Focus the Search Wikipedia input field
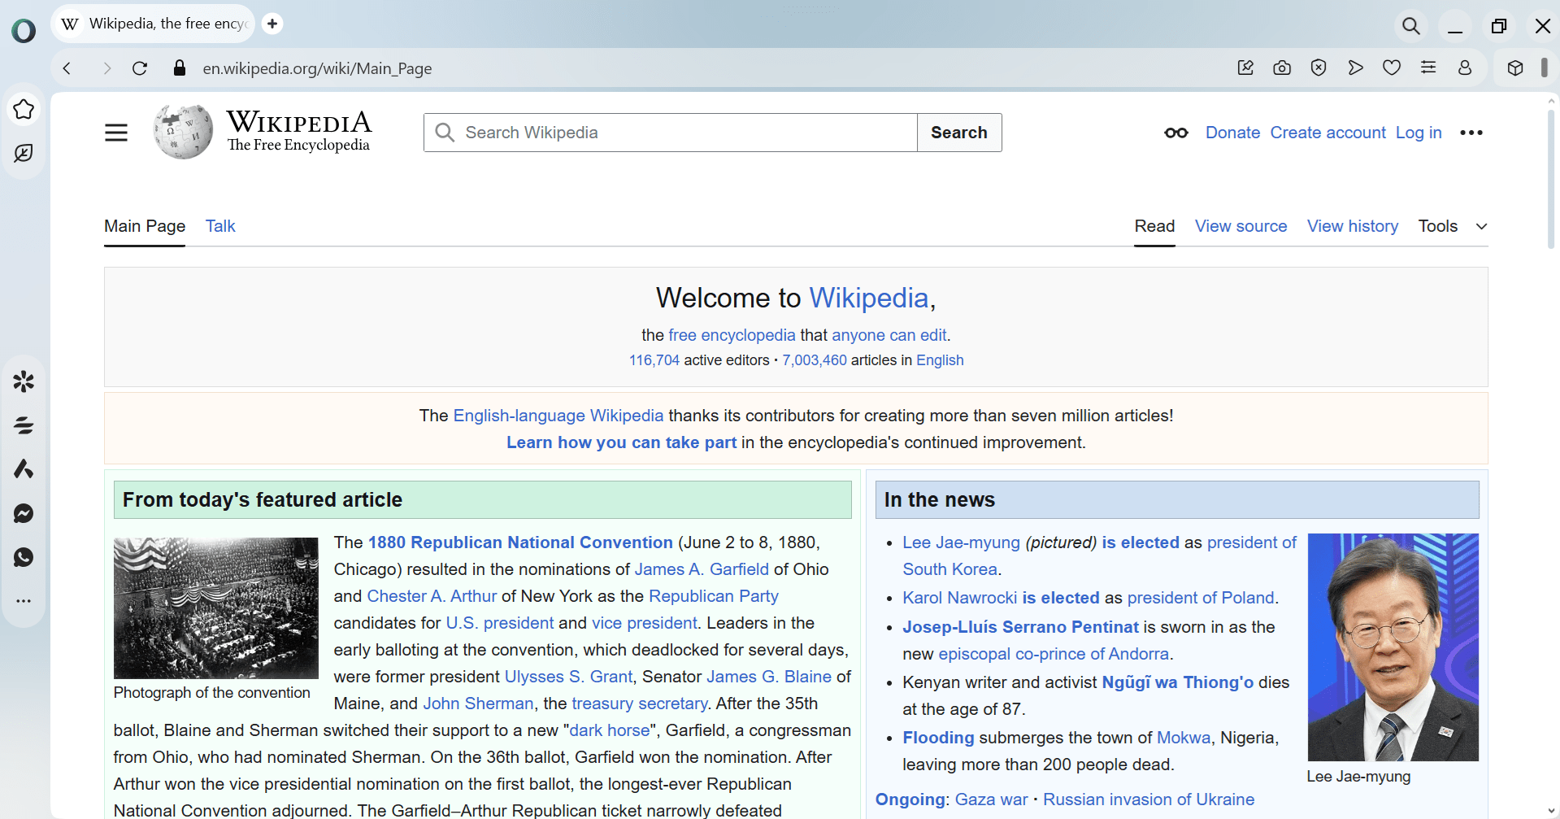This screenshot has height=819, width=1560. tap(671, 133)
